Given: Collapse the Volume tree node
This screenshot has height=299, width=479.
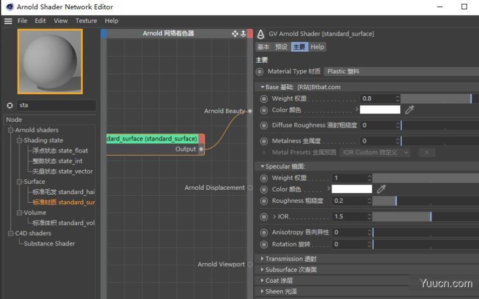Looking at the screenshot, I should [x=19, y=212].
